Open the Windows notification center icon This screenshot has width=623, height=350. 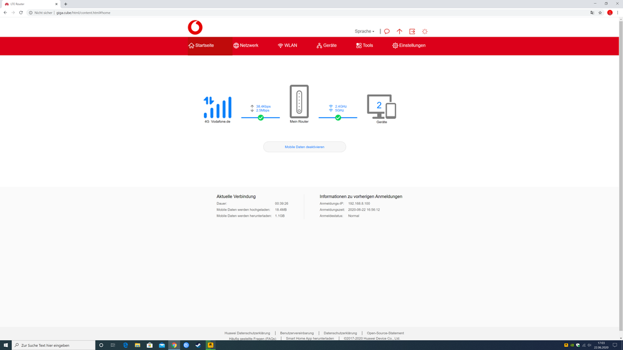coord(615,345)
